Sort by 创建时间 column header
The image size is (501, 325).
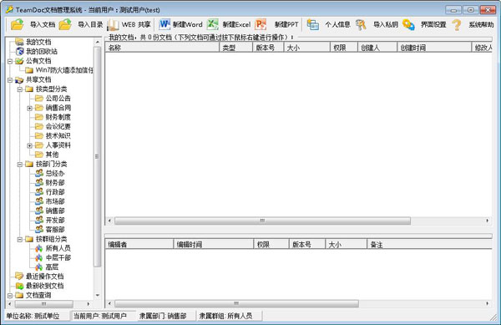pyautogui.click(x=434, y=48)
